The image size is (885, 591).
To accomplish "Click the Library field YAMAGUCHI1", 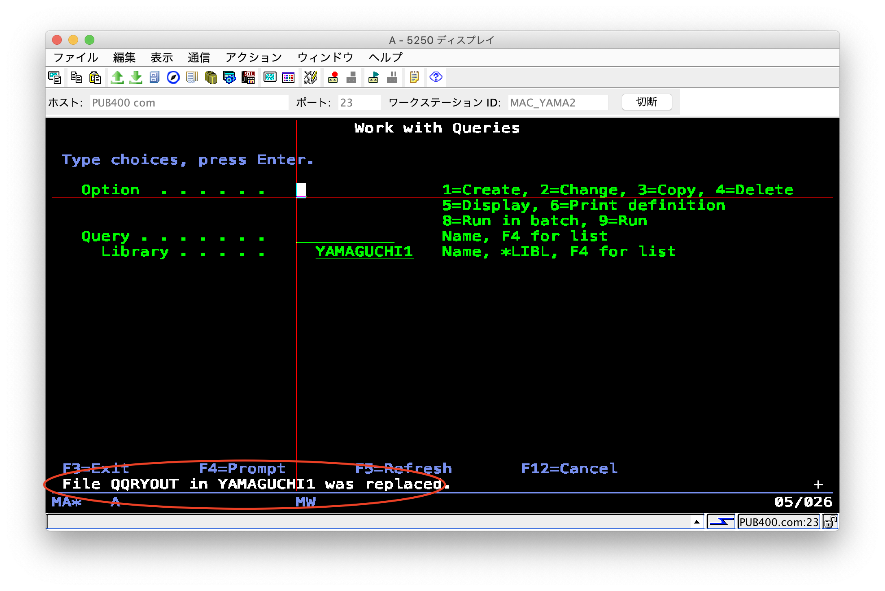I will point(364,252).
